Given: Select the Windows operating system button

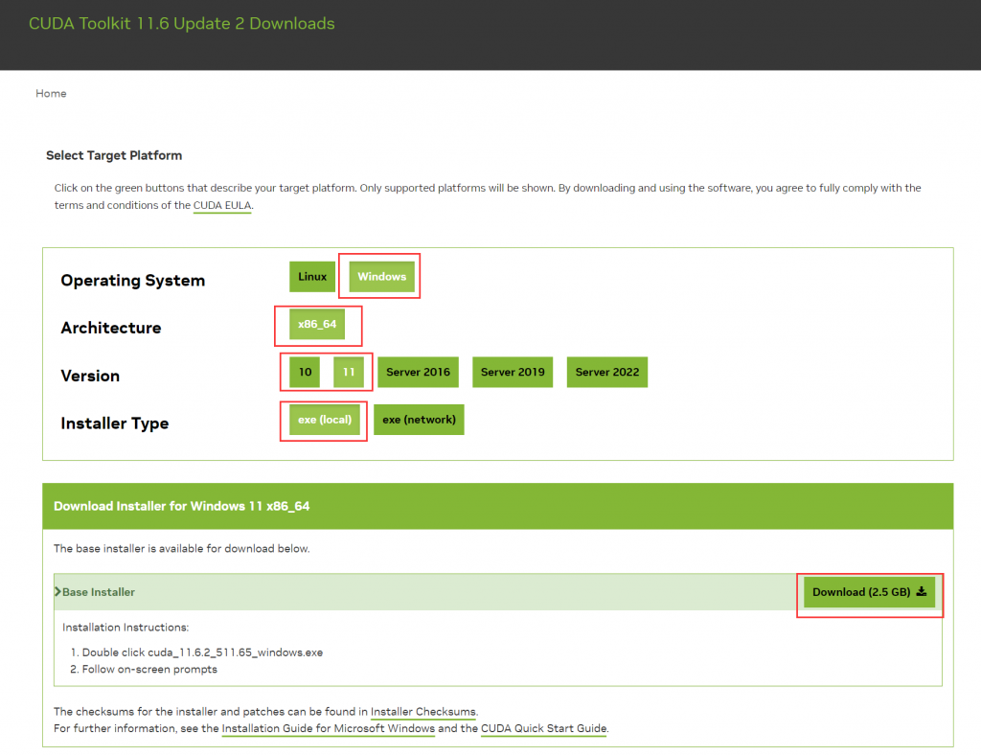Looking at the screenshot, I should point(381,277).
